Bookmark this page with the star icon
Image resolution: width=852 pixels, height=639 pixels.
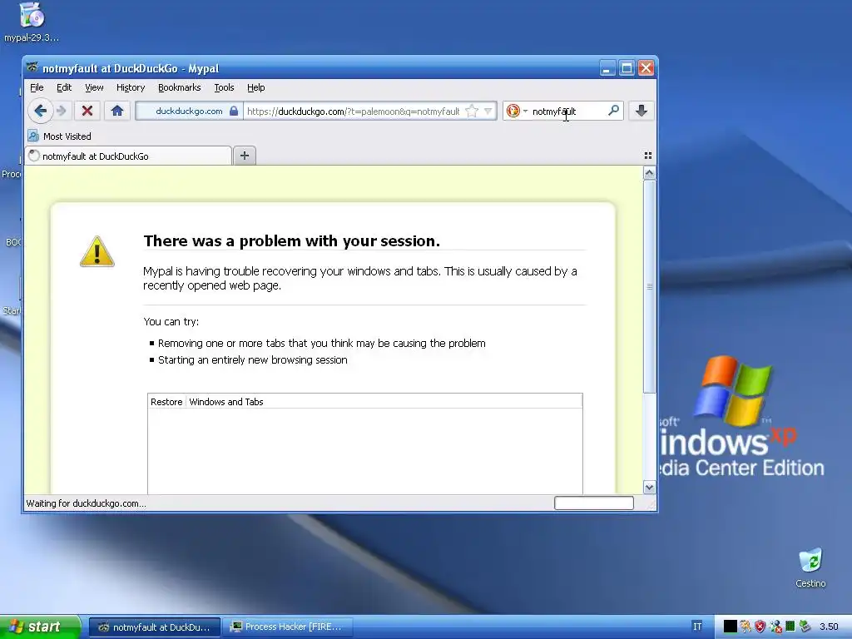click(472, 111)
